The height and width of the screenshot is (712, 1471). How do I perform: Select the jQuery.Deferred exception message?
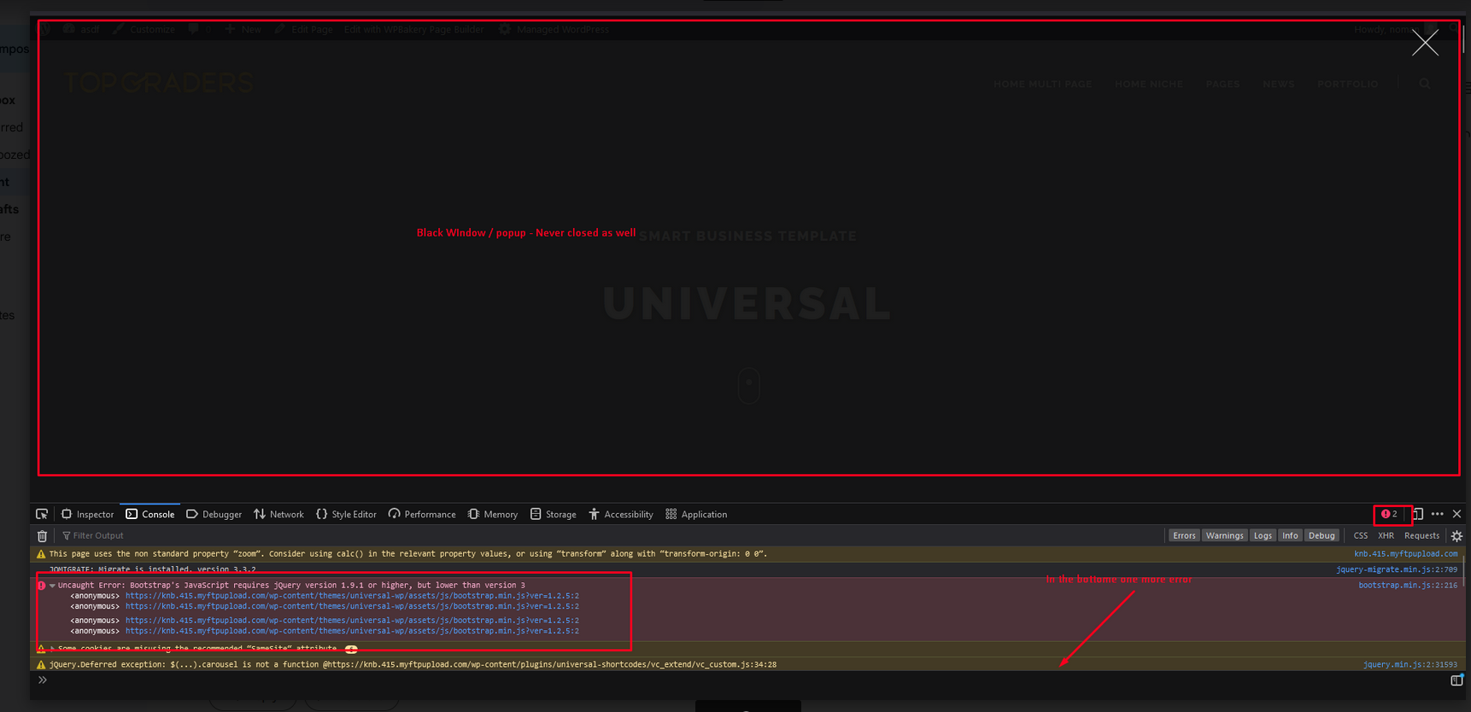(413, 664)
